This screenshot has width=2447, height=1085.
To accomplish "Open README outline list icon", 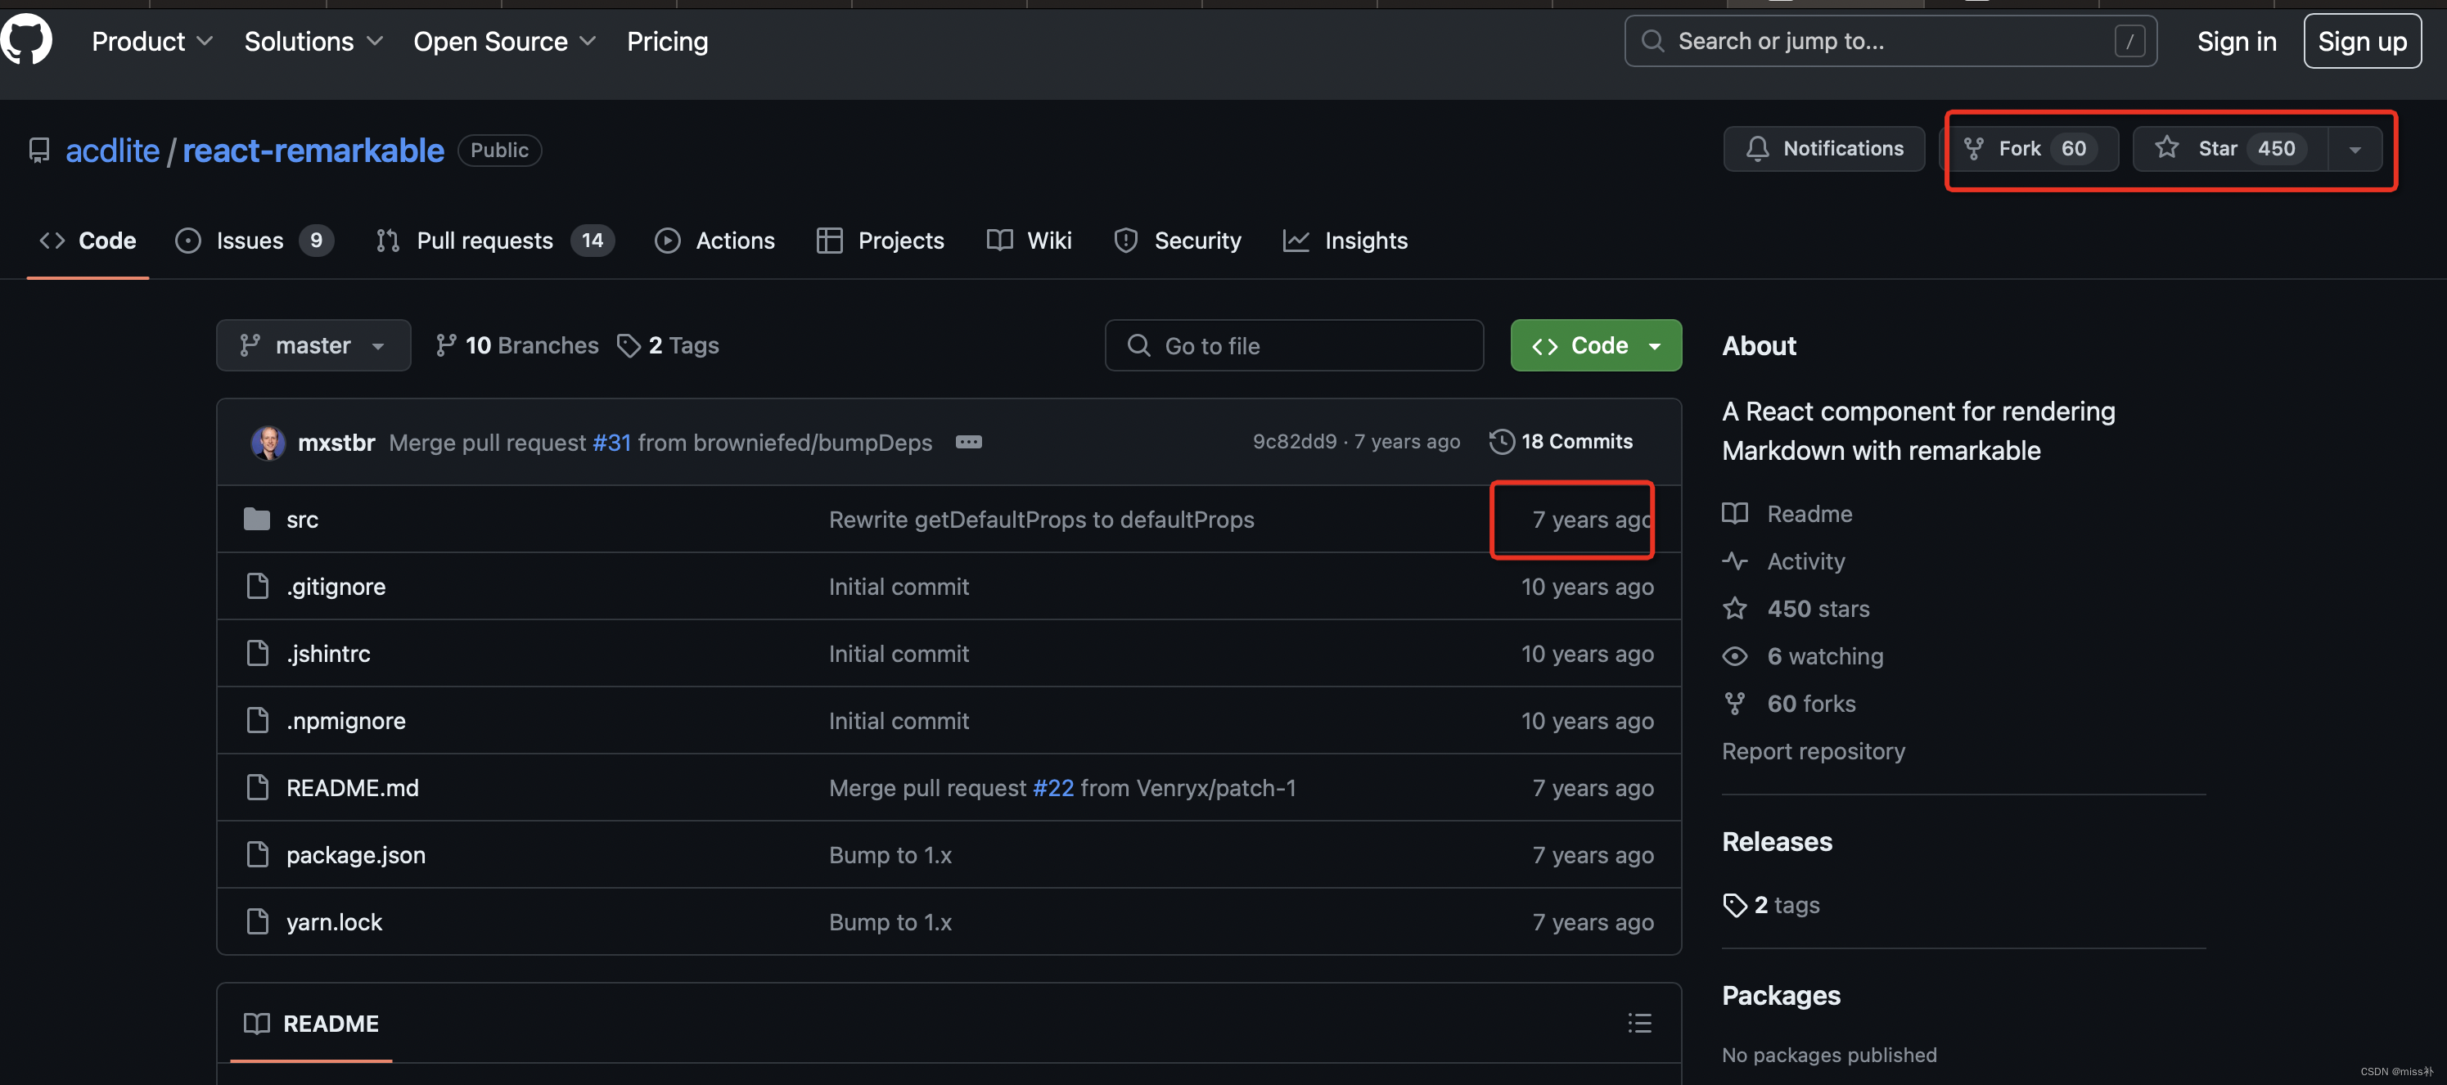I will point(1638,1024).
